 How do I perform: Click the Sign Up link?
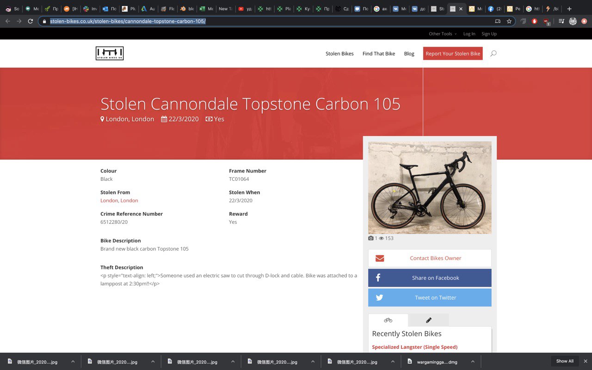click(489, 34)
